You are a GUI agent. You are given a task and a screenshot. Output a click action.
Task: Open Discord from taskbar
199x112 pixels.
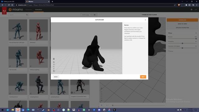coord(99,110)
